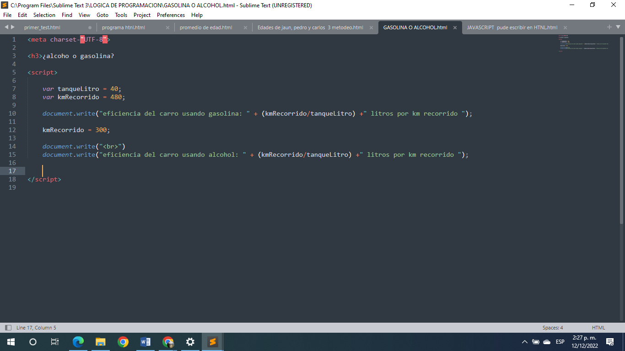
Task: Open HTML syntax selector in status bar
Action: tap(598, 328)
